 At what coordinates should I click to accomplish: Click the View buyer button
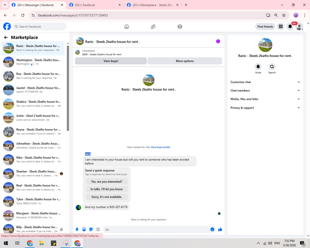point(111,61)
